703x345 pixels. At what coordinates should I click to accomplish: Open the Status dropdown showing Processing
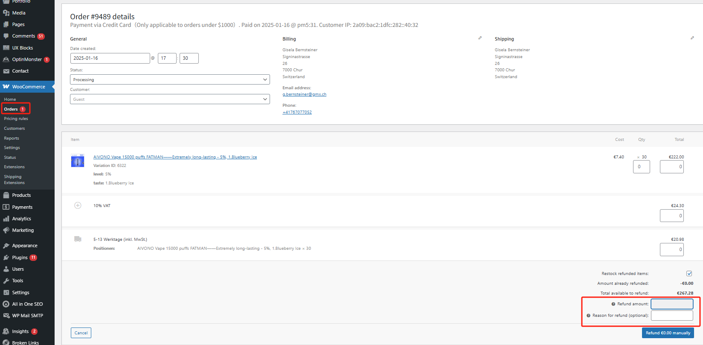click(170, 80)
